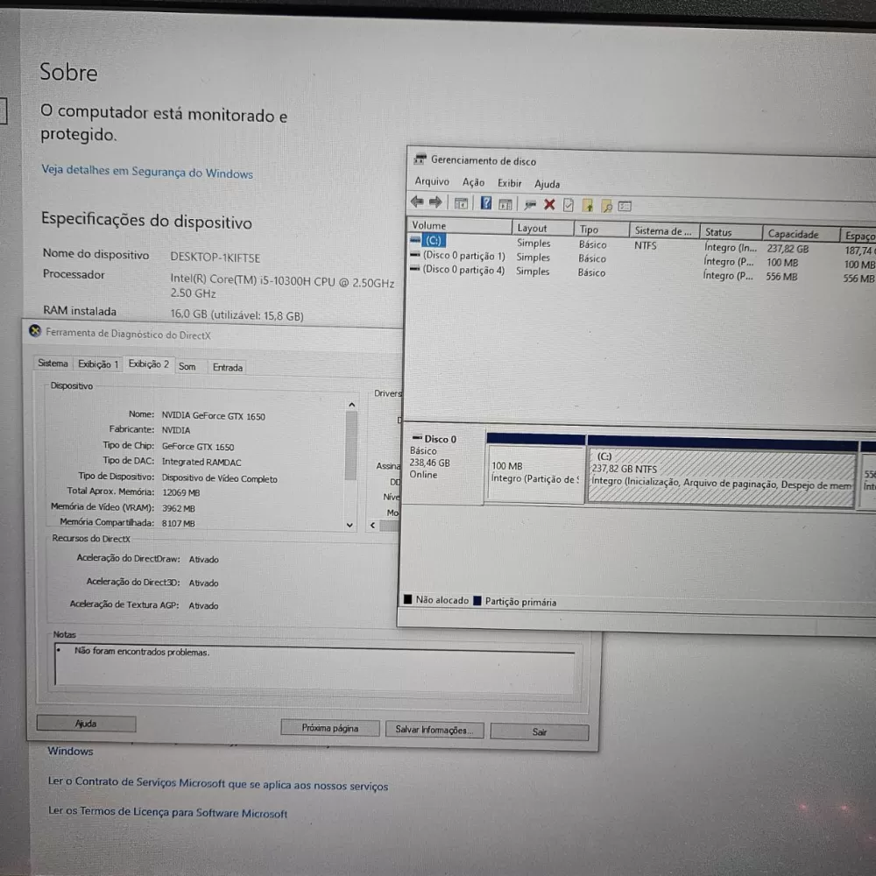This screenshot has height=876, width=876.
Task: Click the DirectX diagnostic tool title icon
Action: [x=35, y=331]
